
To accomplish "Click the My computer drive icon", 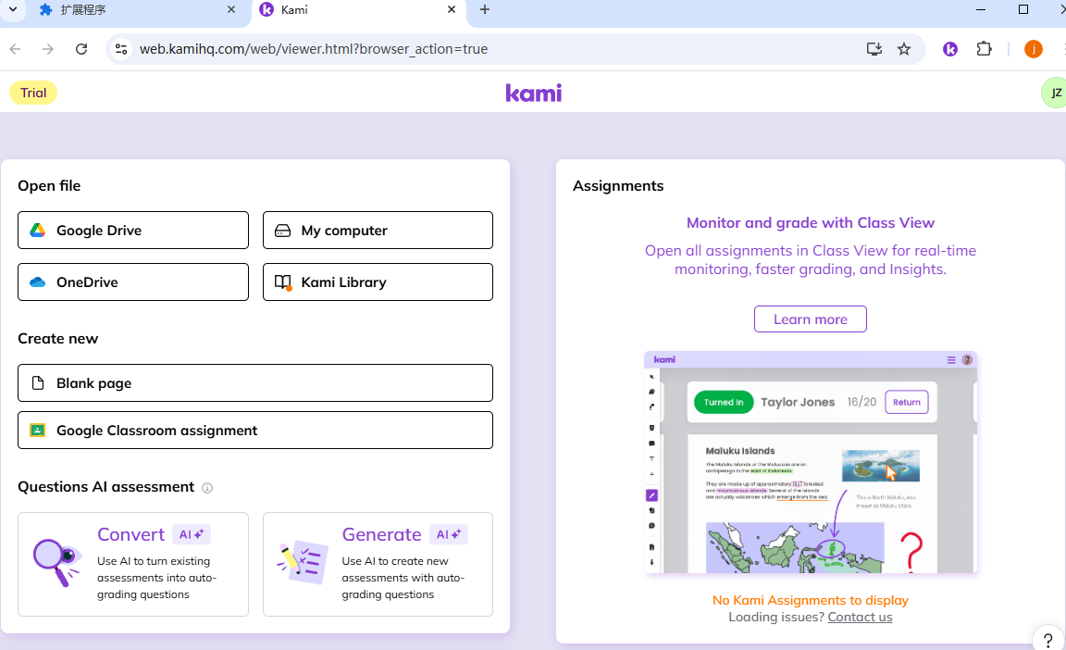I will [x=283, y=231].
